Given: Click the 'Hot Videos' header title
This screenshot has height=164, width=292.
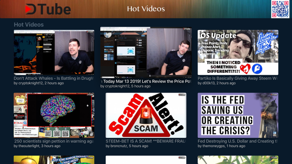Looking at the screenshot, I should point(146,9).
